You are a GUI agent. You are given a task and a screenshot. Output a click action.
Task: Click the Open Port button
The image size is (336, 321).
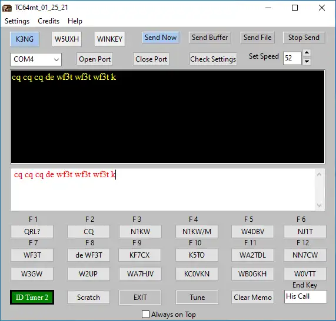pyautogui.click(x=95, y=59)
